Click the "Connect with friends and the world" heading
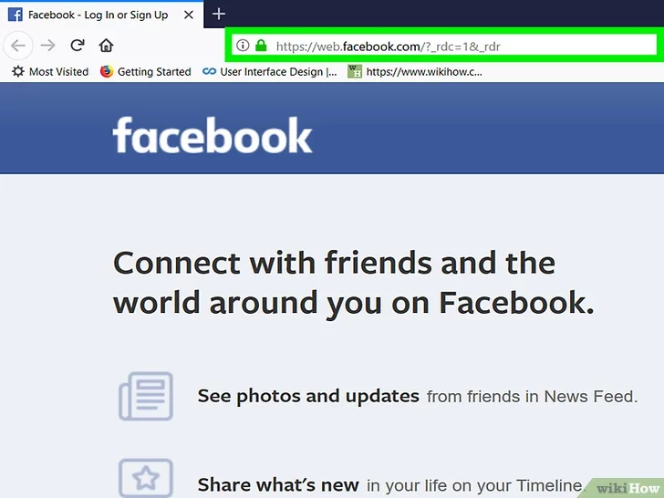This screenshot has height=498, width=664. pyautogui.click(x=354, y=283)
